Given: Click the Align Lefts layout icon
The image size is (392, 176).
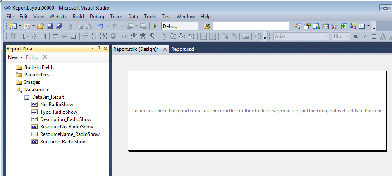Looking at the screenshot, I should click(25, 36).
